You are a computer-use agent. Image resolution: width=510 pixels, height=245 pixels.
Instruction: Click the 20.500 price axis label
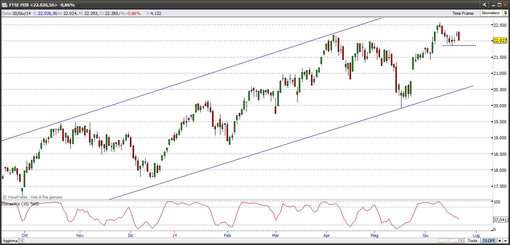(500, 89)
